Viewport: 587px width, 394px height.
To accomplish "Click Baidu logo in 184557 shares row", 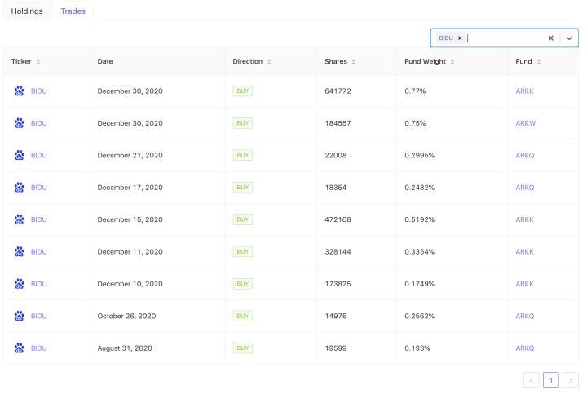I will [x=19, y=123].
